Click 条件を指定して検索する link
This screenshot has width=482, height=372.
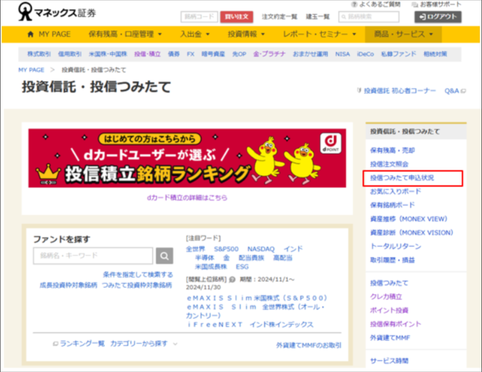137,274
